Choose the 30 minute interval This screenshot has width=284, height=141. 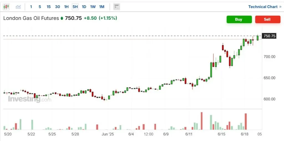(x=57, y=7)
